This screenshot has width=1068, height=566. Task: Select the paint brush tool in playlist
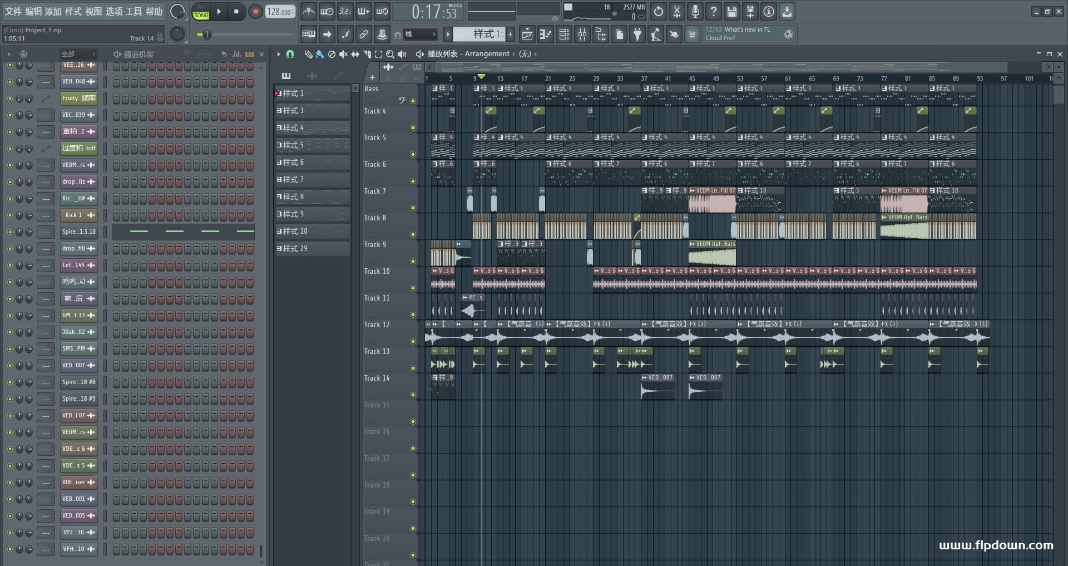point(319,54)
